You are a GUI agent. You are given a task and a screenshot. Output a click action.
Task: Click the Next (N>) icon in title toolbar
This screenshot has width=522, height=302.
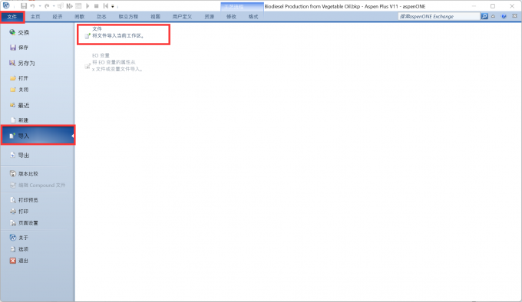coord(69,6)
